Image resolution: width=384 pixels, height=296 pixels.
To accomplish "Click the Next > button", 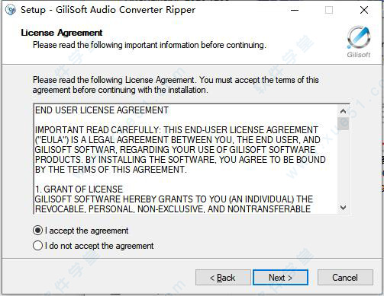I will (x=280, y=277).
